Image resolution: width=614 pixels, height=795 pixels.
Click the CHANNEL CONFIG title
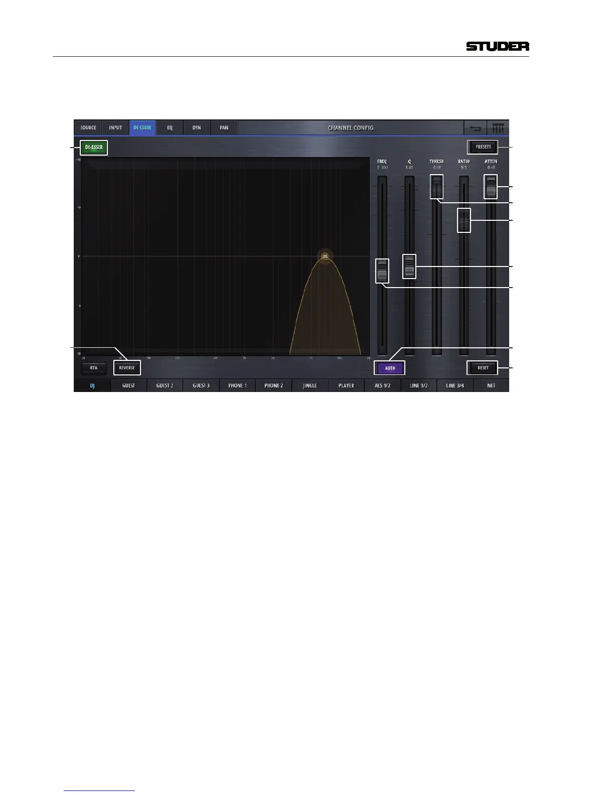coord(351,128)
